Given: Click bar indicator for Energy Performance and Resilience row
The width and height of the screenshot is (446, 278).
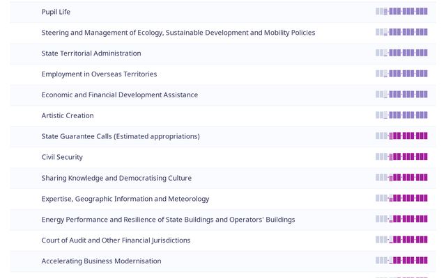Looking at the screenshot, I should coord(401,220).
